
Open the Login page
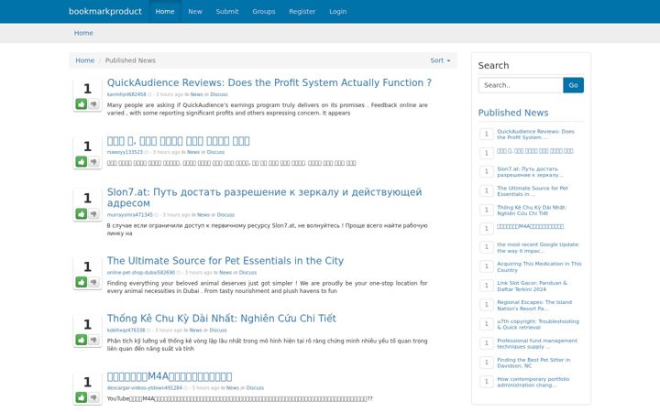click(x=338, y=11)
